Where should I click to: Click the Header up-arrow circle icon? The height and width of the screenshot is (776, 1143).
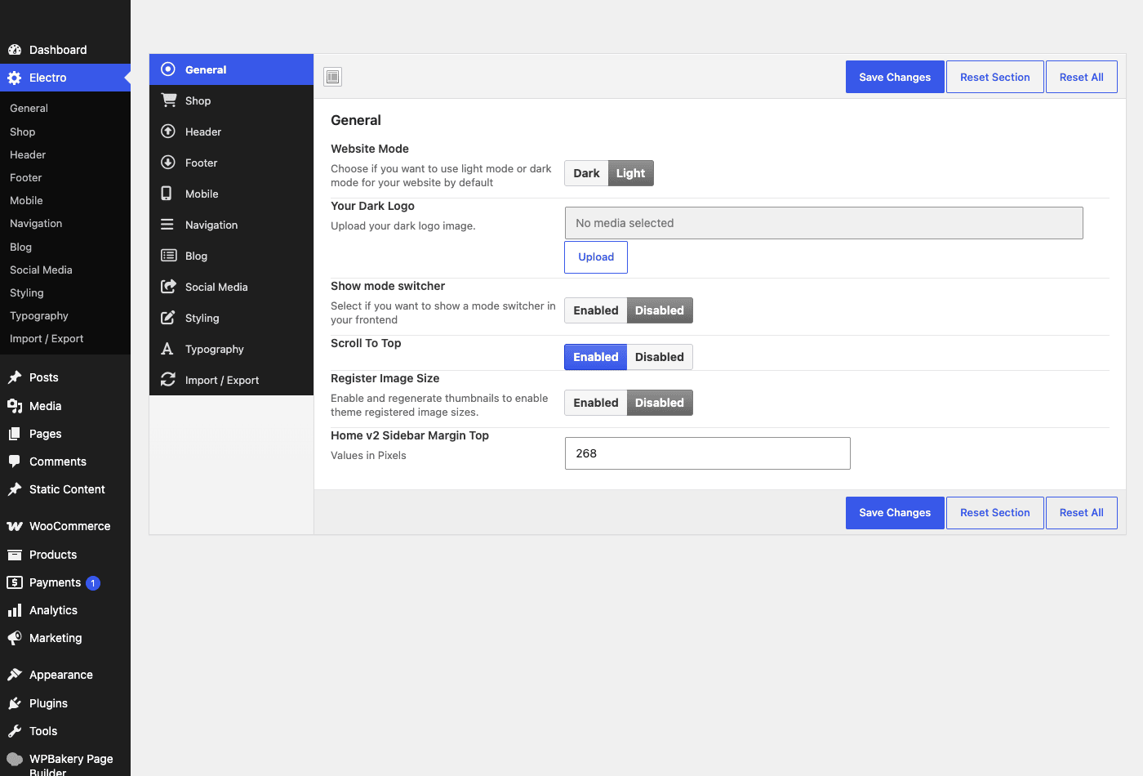[x=168, y=131]
